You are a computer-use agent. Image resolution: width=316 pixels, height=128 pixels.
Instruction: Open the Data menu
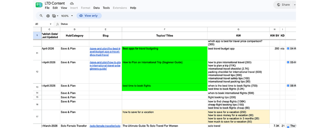pos(97,8)
